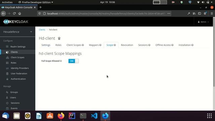Expand the Hexadefence realm selector

click(17, 32)
